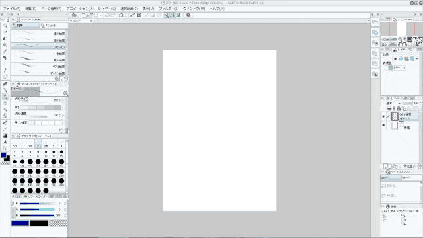Select the Text tool marked A

(x=5, y=142)
